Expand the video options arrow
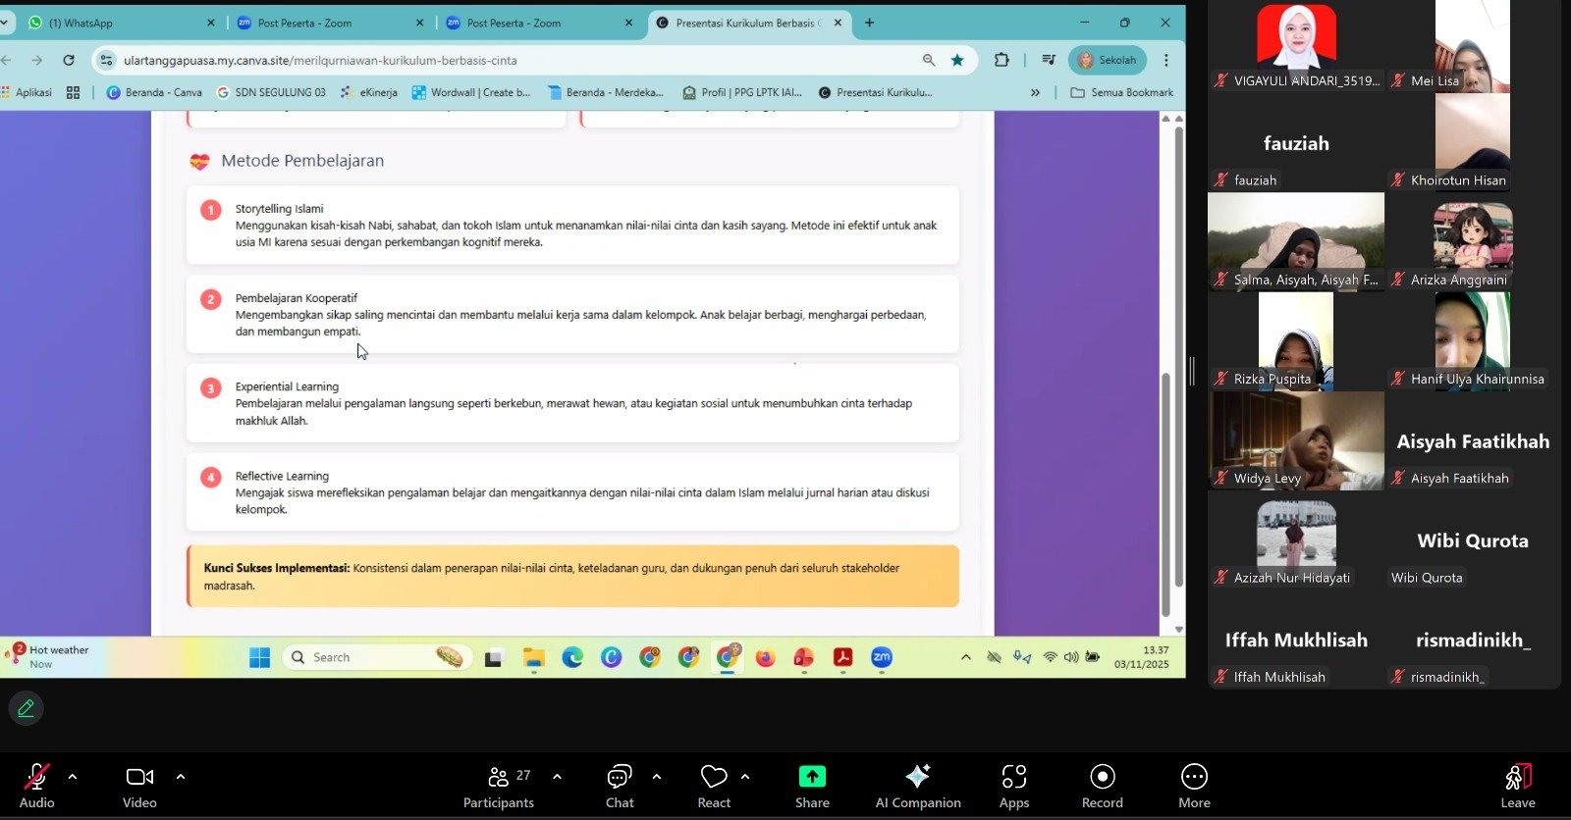1571x820 pixels. 181,777
